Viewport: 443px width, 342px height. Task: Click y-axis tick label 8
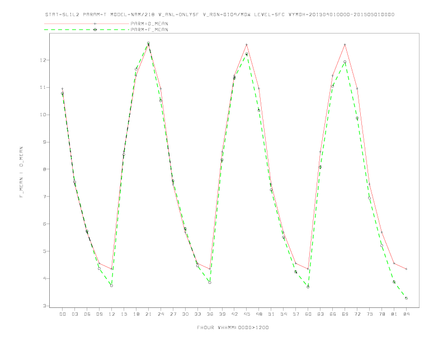(x=45, y=169)
